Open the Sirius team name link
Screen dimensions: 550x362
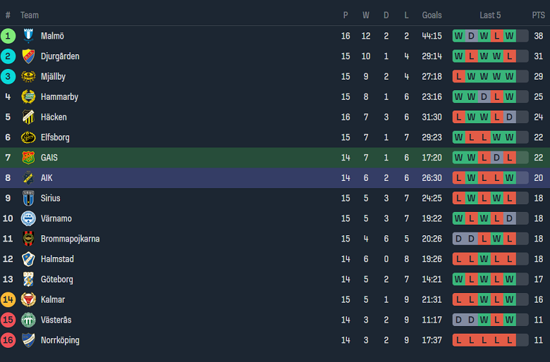tap(51, 199)
